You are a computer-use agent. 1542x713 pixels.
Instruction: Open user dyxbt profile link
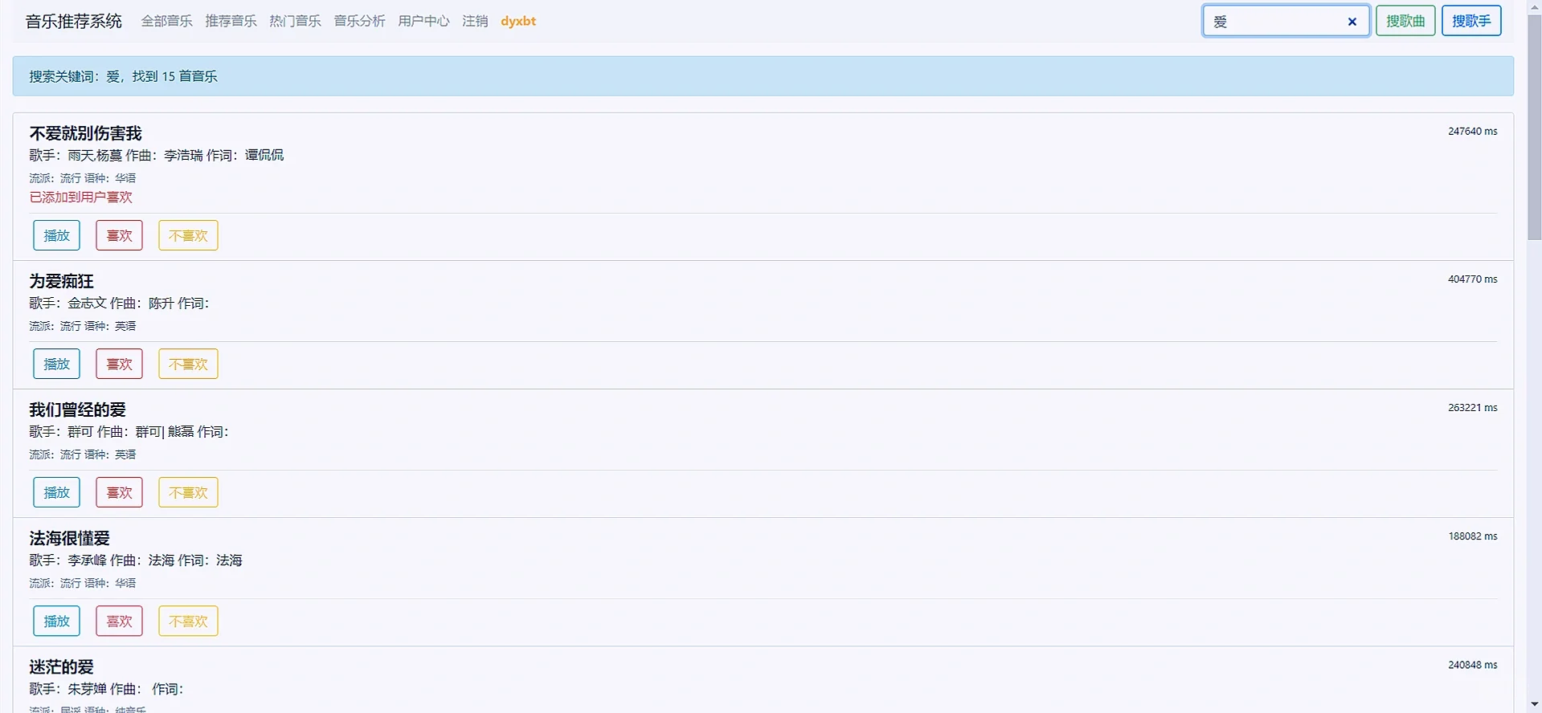coord(518,22)
